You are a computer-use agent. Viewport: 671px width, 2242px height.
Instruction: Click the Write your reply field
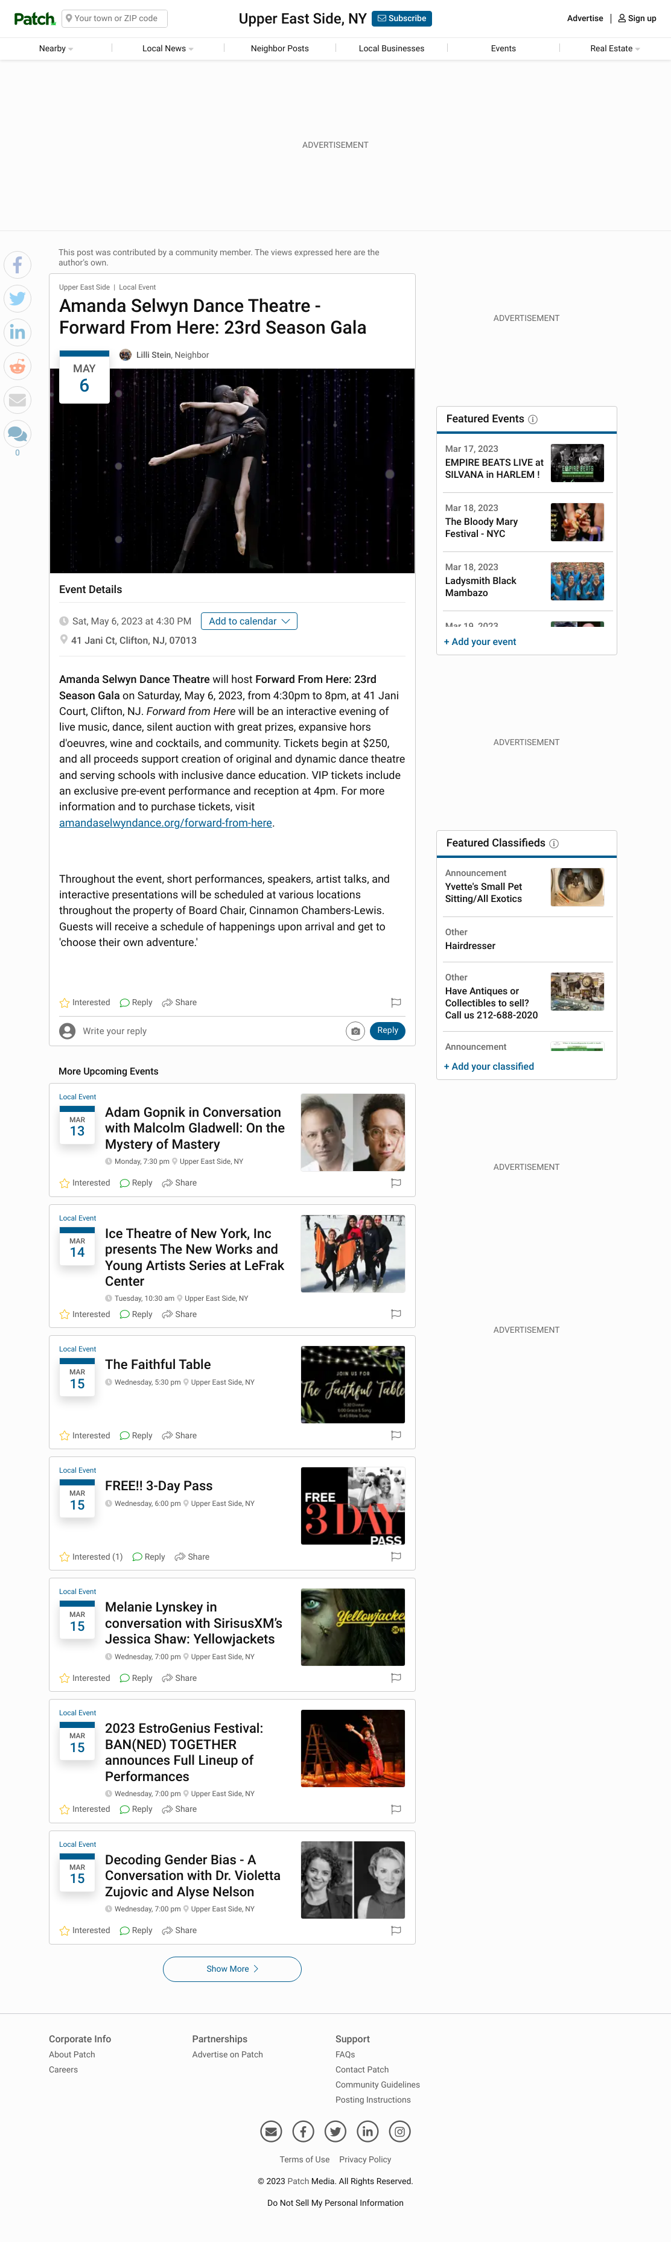(x=209, y=1031)
